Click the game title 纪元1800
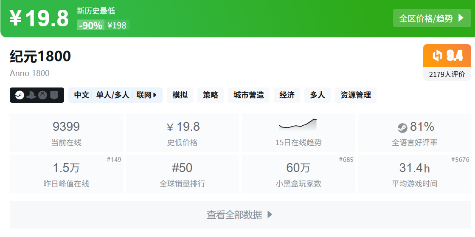 40,56
